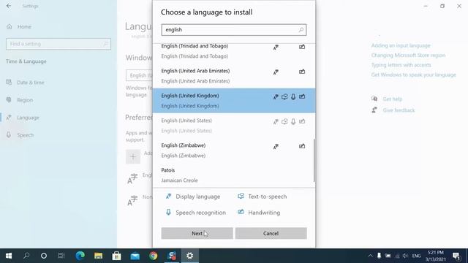The height and width of the screenshot is (263, 468).
Task: Click the 'Find a setting' search box
Action: 58,44
